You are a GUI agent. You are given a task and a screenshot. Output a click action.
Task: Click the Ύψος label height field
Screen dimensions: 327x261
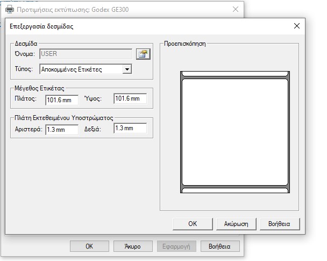point(130,99)
